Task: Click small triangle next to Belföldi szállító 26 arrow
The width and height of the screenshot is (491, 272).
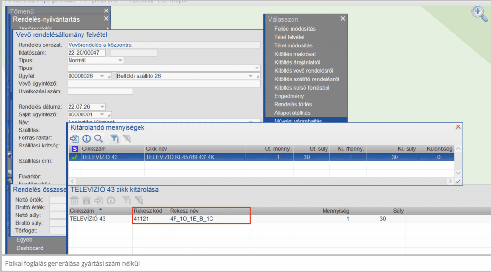Action: pos(257,76)
